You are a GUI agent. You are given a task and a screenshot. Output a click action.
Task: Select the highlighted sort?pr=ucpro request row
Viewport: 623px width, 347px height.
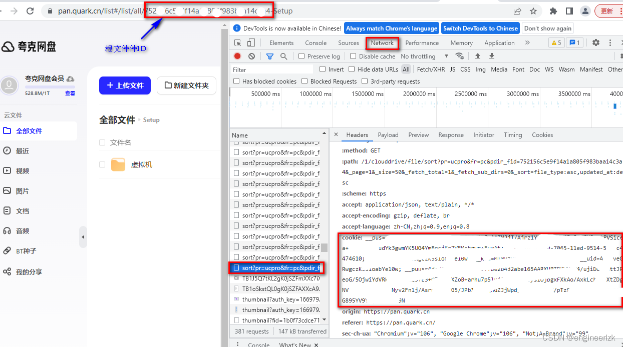pyautogui.click(x=275, y=268)
